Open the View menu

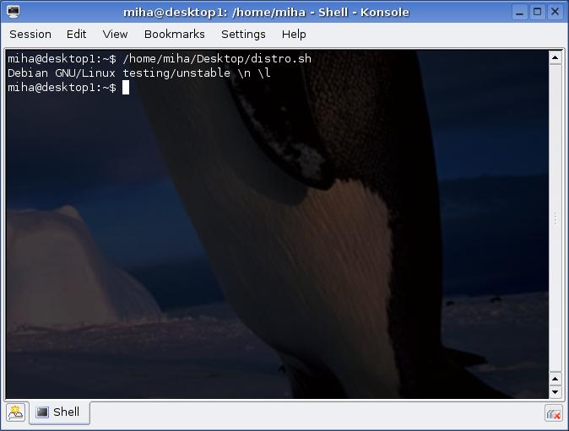(x=115, y=34)
